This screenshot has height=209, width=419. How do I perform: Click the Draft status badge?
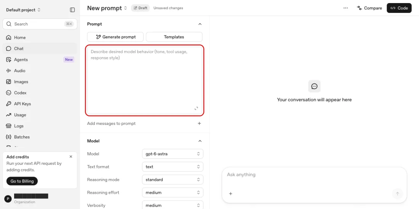[141, 8]
